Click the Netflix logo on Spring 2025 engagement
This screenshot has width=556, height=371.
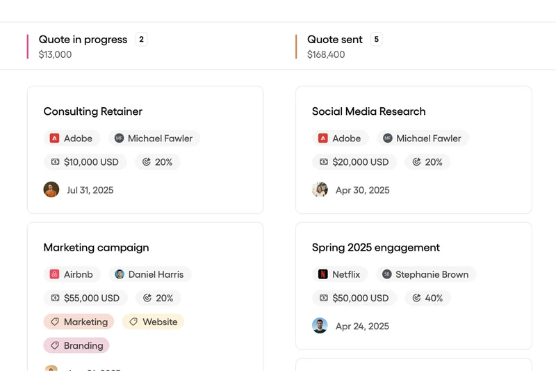pyautogui.click(x=323, y=275)
